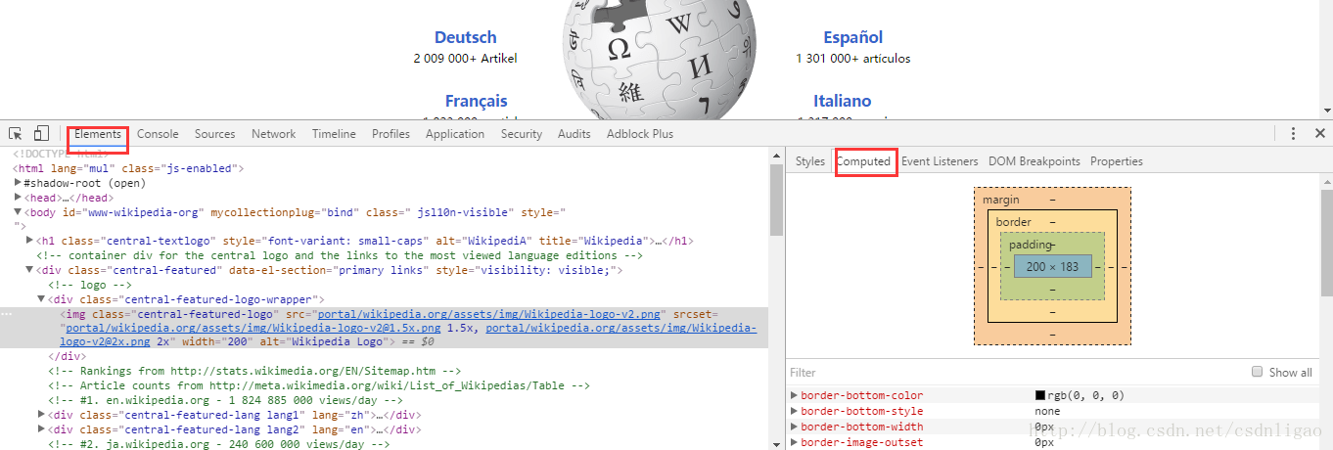Expand border-bottom-color computed property
This screenshot has width=1333, height=450.
coord(795,396)
